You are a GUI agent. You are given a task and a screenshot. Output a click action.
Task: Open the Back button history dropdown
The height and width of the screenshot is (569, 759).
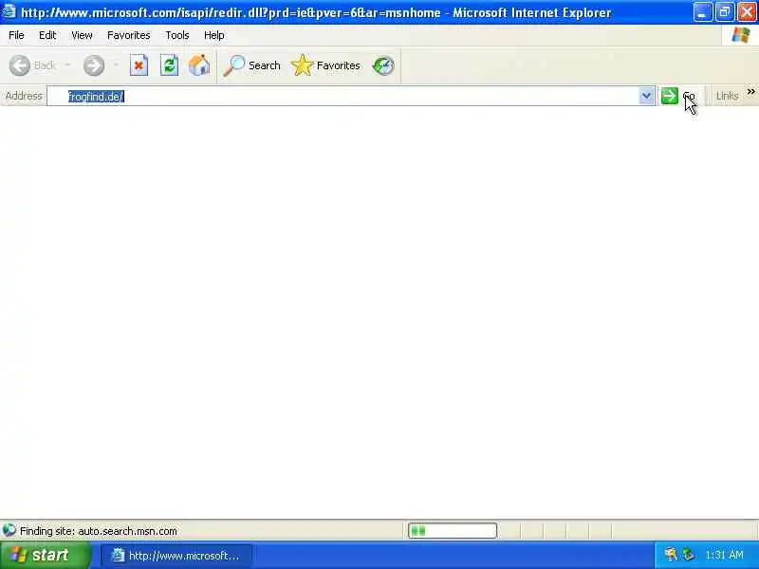tap(67, 65)
